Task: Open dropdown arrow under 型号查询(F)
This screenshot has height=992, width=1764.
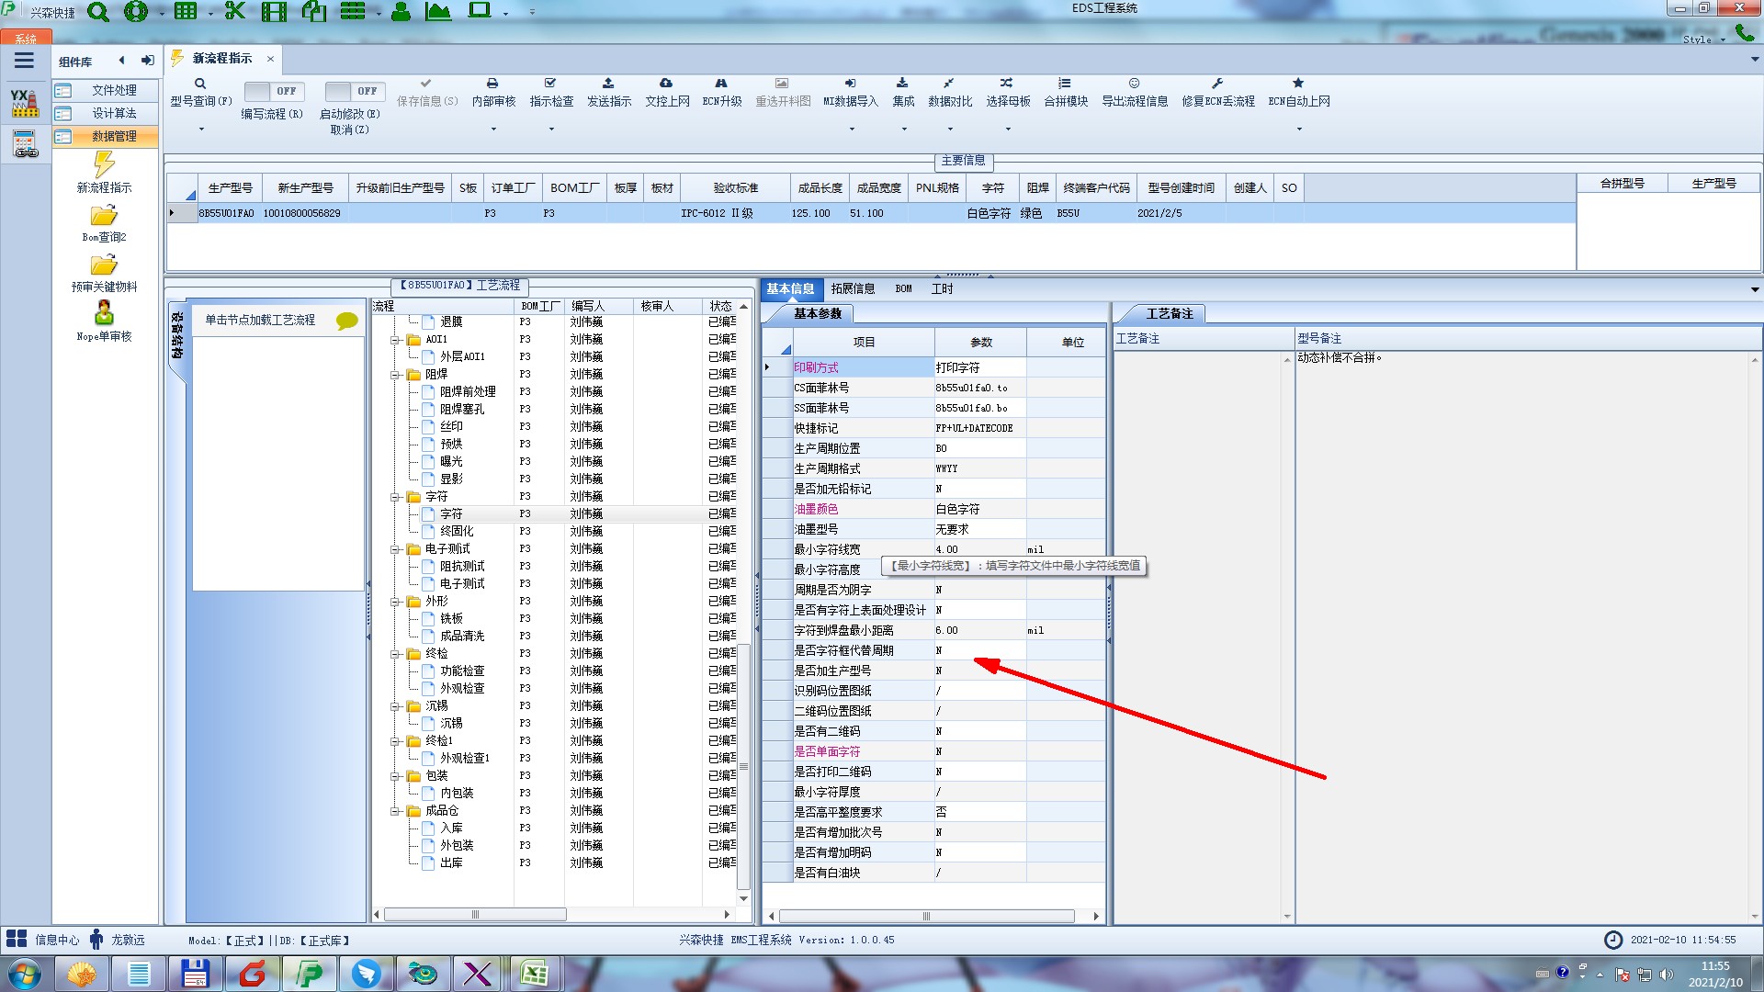Action: coord(200,130)
